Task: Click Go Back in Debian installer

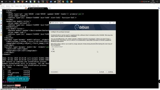Action: pyautogui.click(x=102, y=72)
